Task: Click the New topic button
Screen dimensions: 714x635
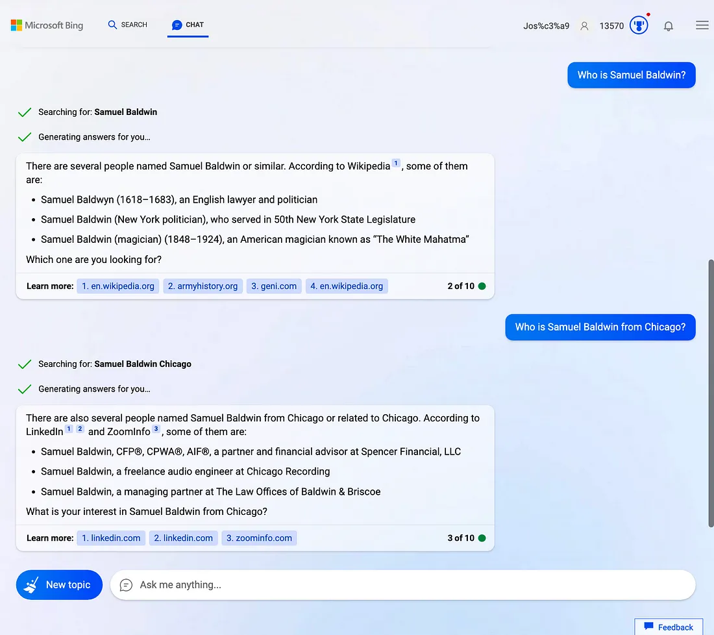Action: (59, 585)
